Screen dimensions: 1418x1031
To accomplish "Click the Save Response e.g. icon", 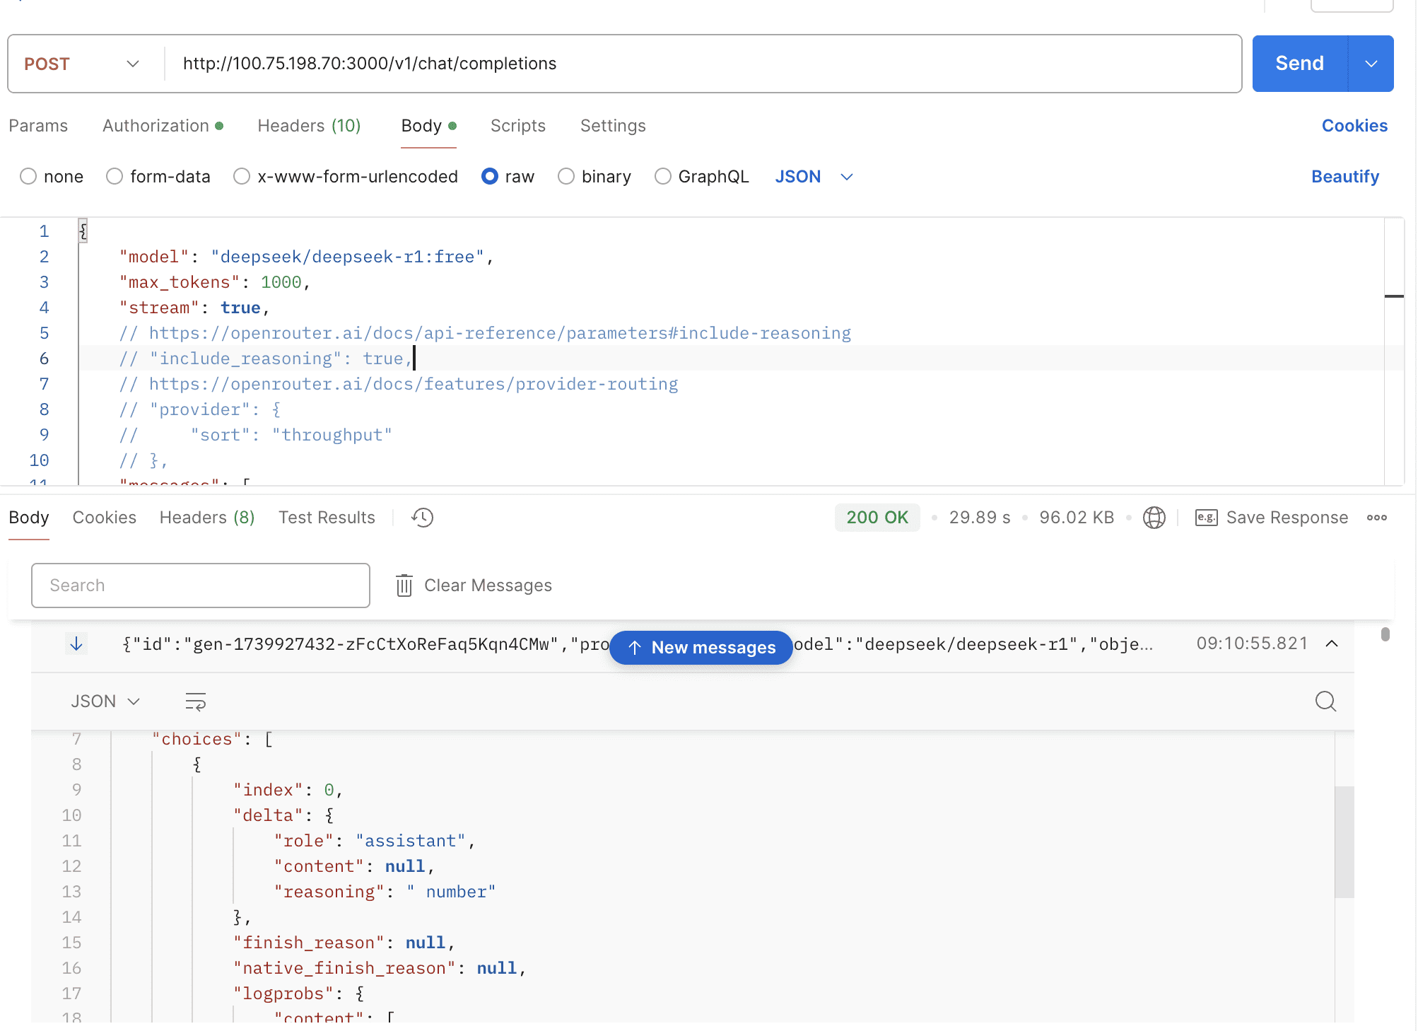I will pyautogui.click(x=1206, y=518).
